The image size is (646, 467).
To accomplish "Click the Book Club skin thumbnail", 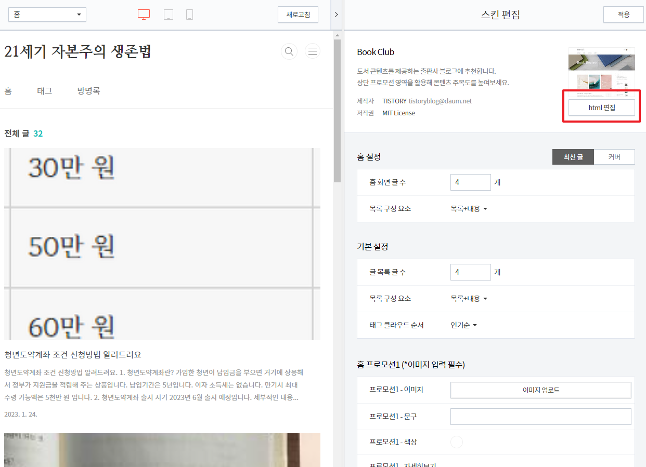I will click(602, 72).
